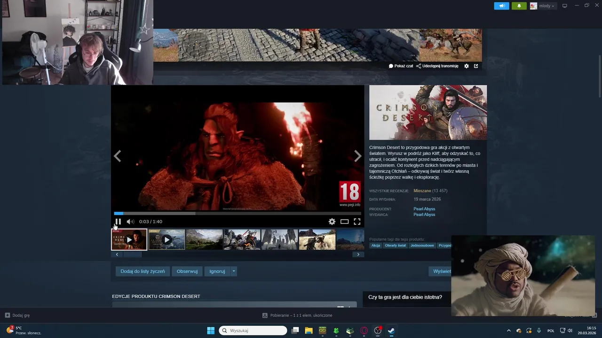Select the first launch trailer thumbnail
602x338 pixels.
129,239
